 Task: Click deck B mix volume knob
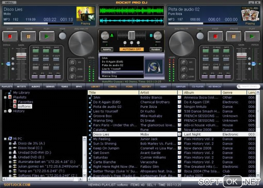click(x=158, y=36)
